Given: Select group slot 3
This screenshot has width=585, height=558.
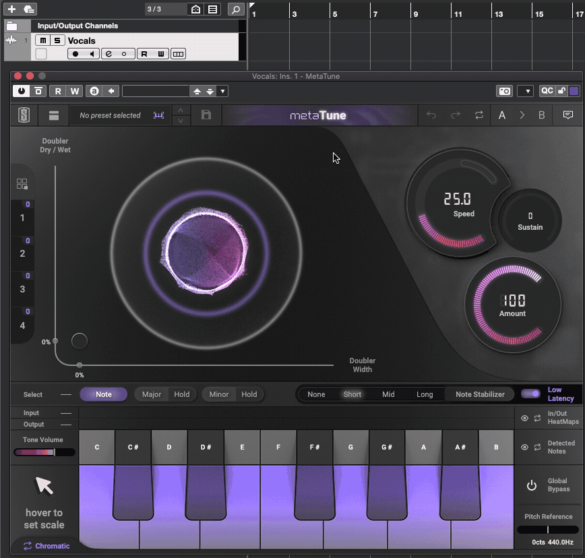Looking at the screenshot, I should click(x=22, y=289).
